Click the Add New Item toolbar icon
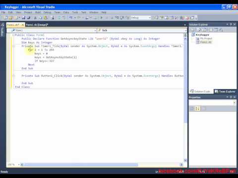This screenshot has width=238, height=178. click(15, 18)
